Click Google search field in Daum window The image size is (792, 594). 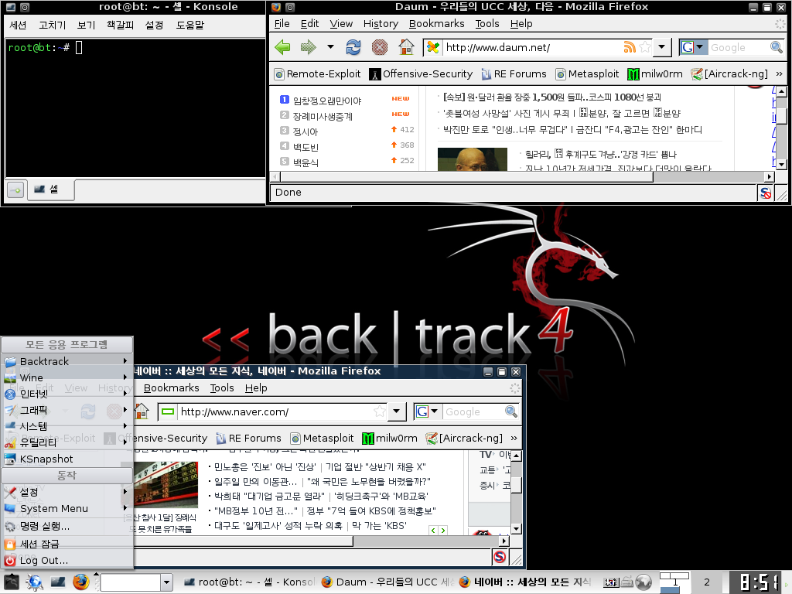point(738,47)
